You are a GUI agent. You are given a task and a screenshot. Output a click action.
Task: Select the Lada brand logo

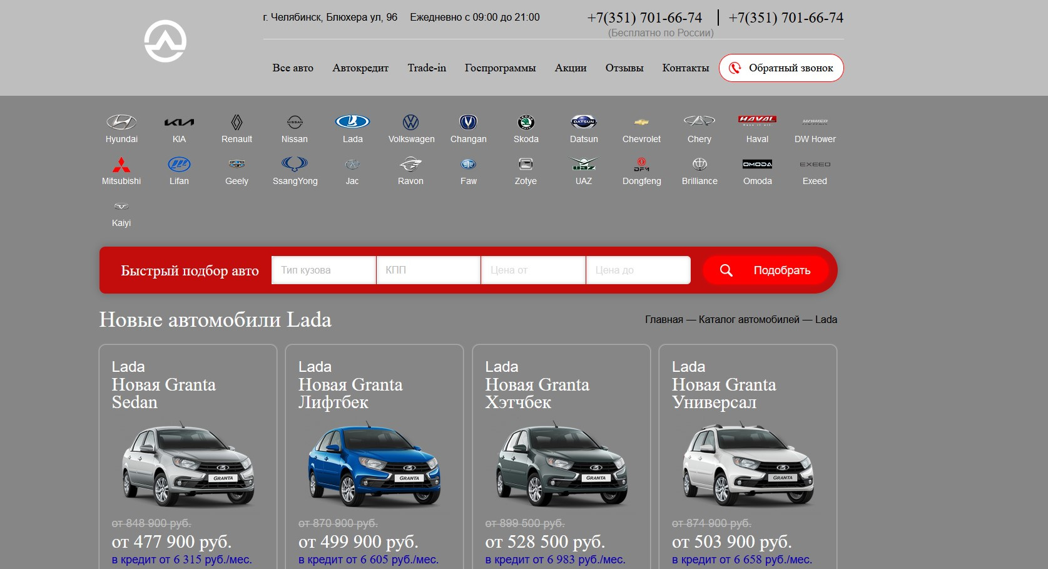click(x=352, y=121)
